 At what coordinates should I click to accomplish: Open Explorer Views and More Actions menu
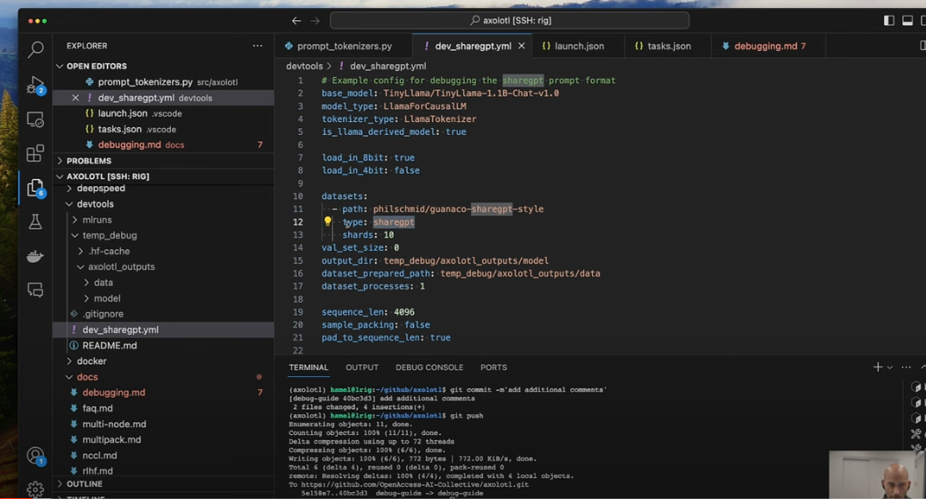point(257,46)
